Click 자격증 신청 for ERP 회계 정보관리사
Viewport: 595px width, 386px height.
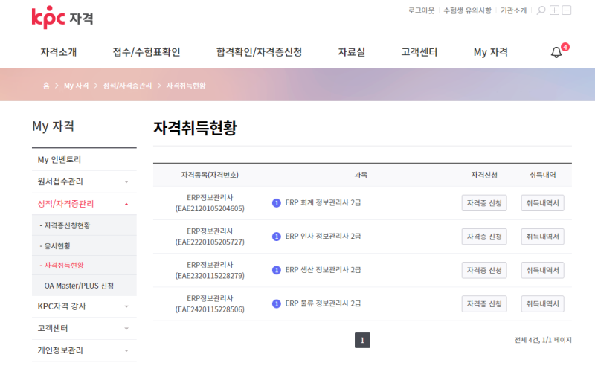point(483,203)
